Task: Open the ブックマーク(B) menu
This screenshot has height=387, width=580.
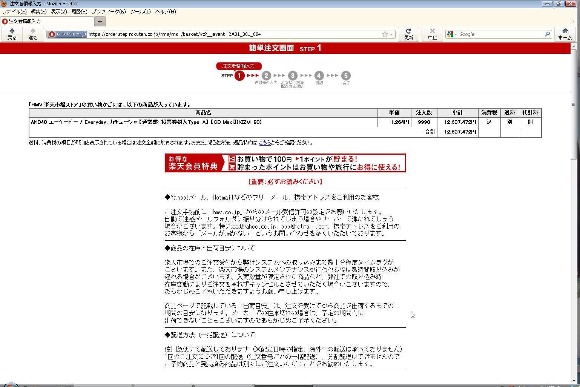Action: [x=109, y=12]
